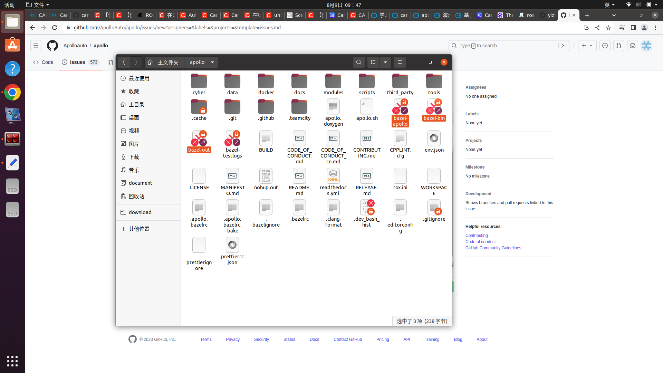
Task: Open the Contributing link
Action: point(477,236)
